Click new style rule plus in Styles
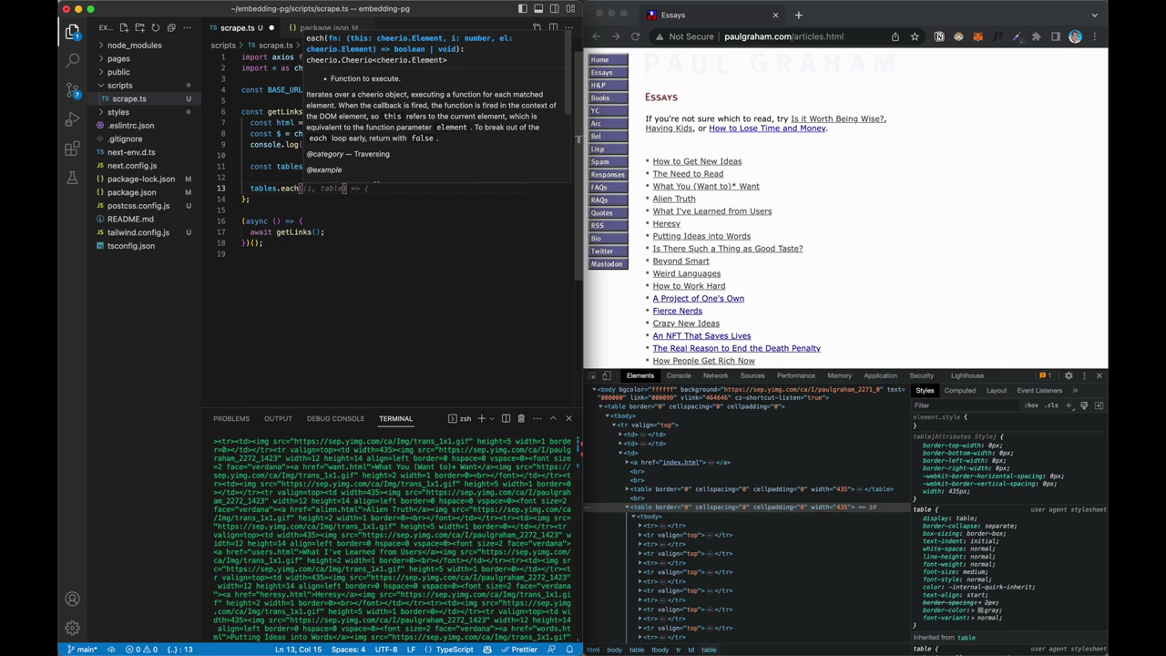The image size is (1166, 656). tap(1069, 405)
